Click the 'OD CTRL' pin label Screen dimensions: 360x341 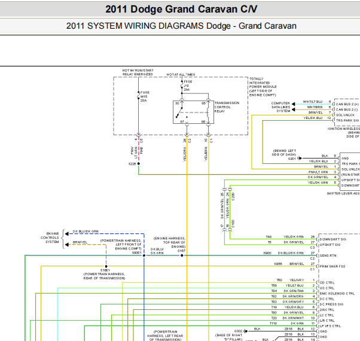coord(327,283)
